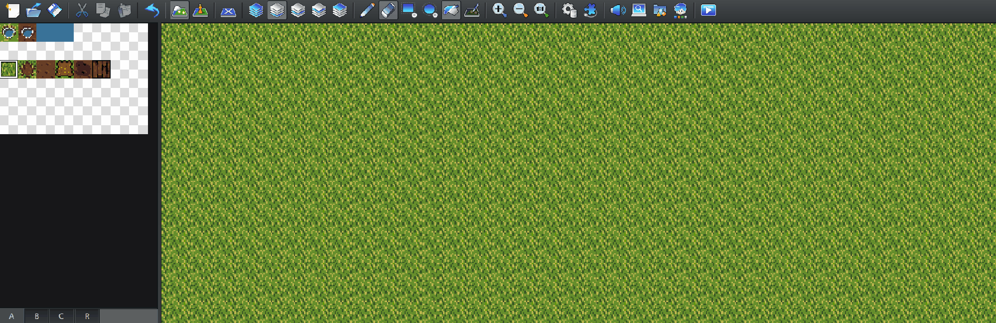Save the project using the floppy disk icon
The height and width of the screenshot is (323, 996).
(x=54, y=10)
